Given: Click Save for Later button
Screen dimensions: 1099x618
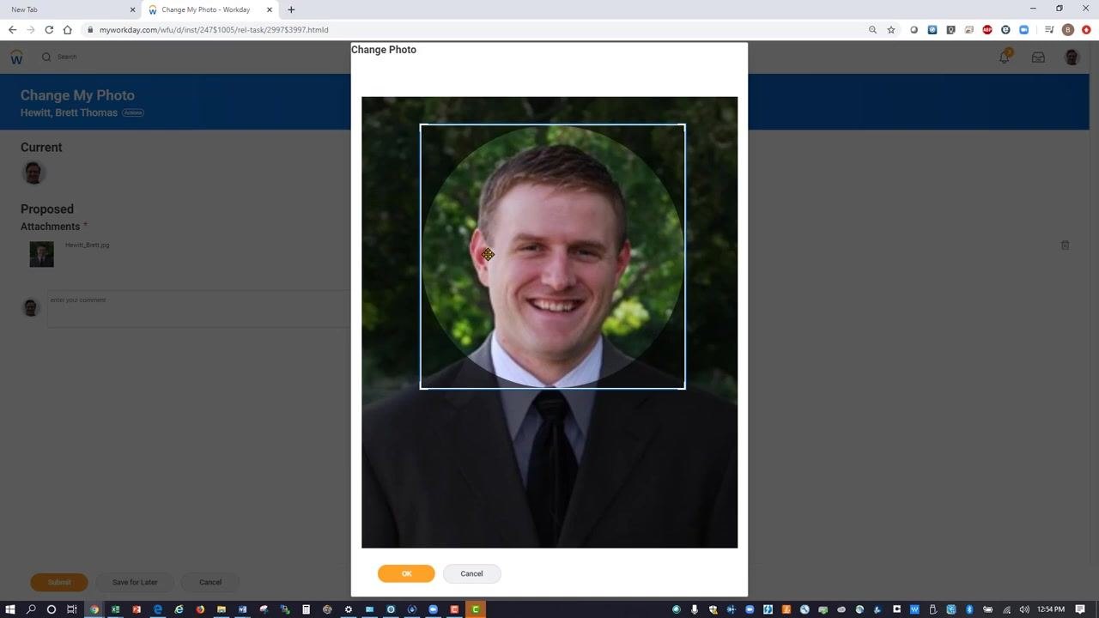Looking at the screenshot, I should click(x=135, y=582).
